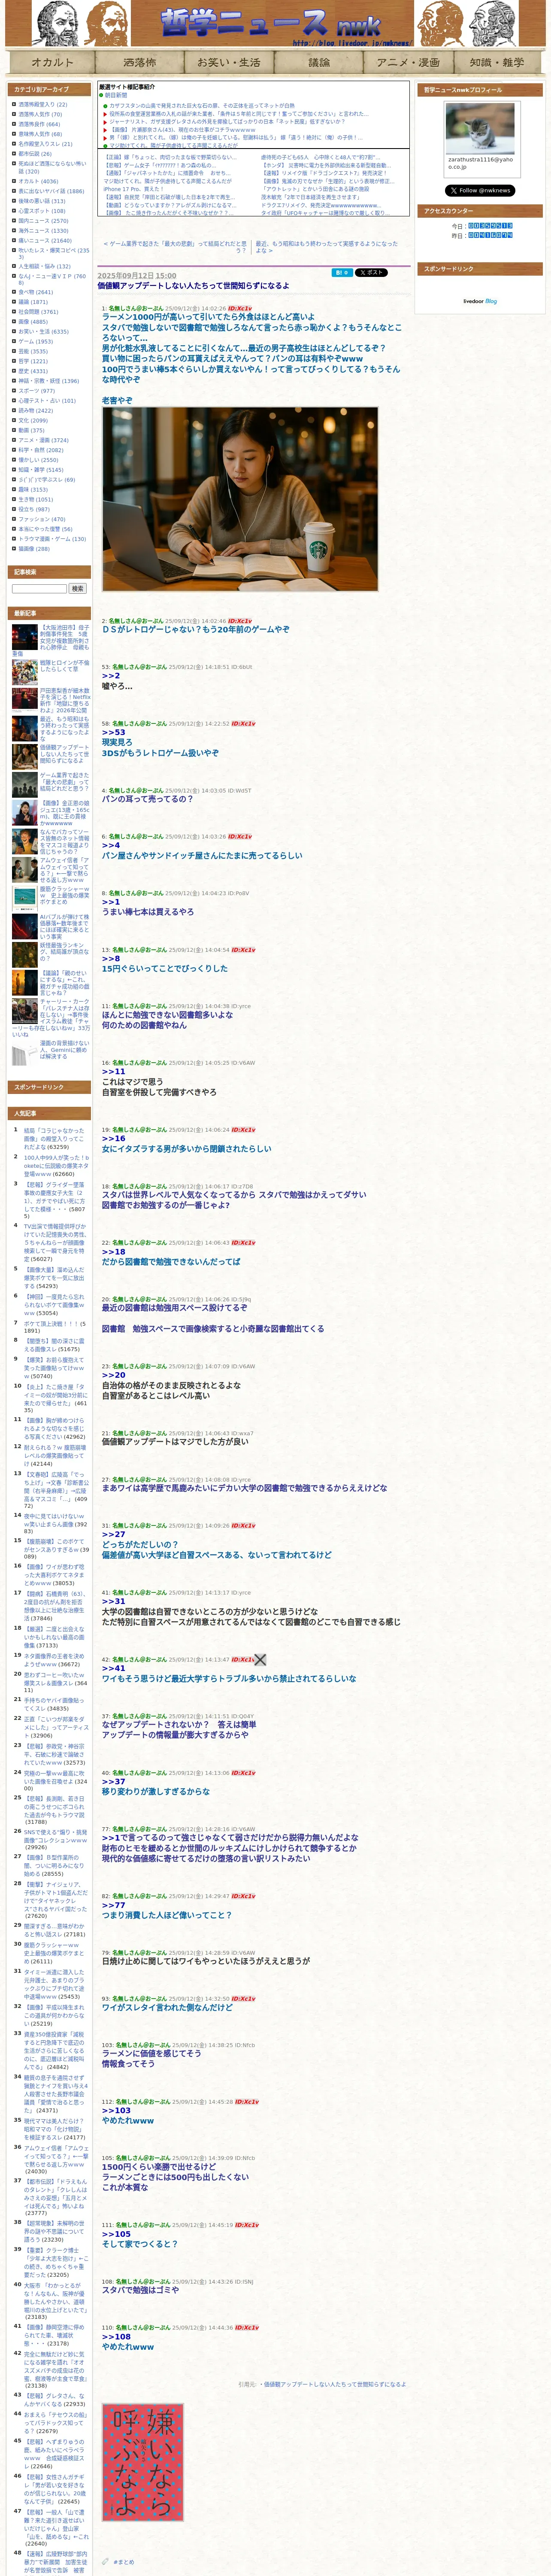
Task: Click inside the 記事検索 search field
Action: [39, 589]
